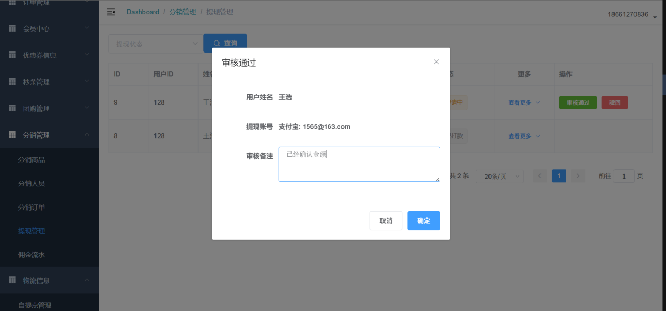Viewport: 666px width, 311px height.
Task: Click the grid icon beside 秒杀管理
Action: 12,82
